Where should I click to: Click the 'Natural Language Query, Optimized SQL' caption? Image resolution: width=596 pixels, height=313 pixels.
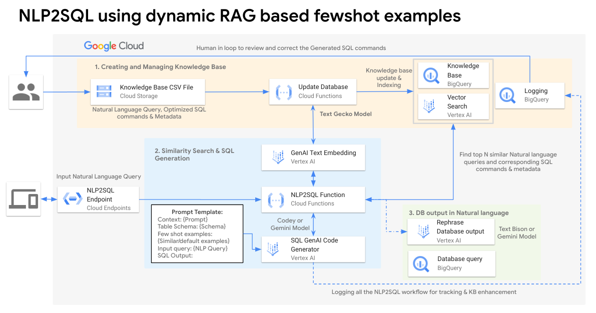point(149,113)
